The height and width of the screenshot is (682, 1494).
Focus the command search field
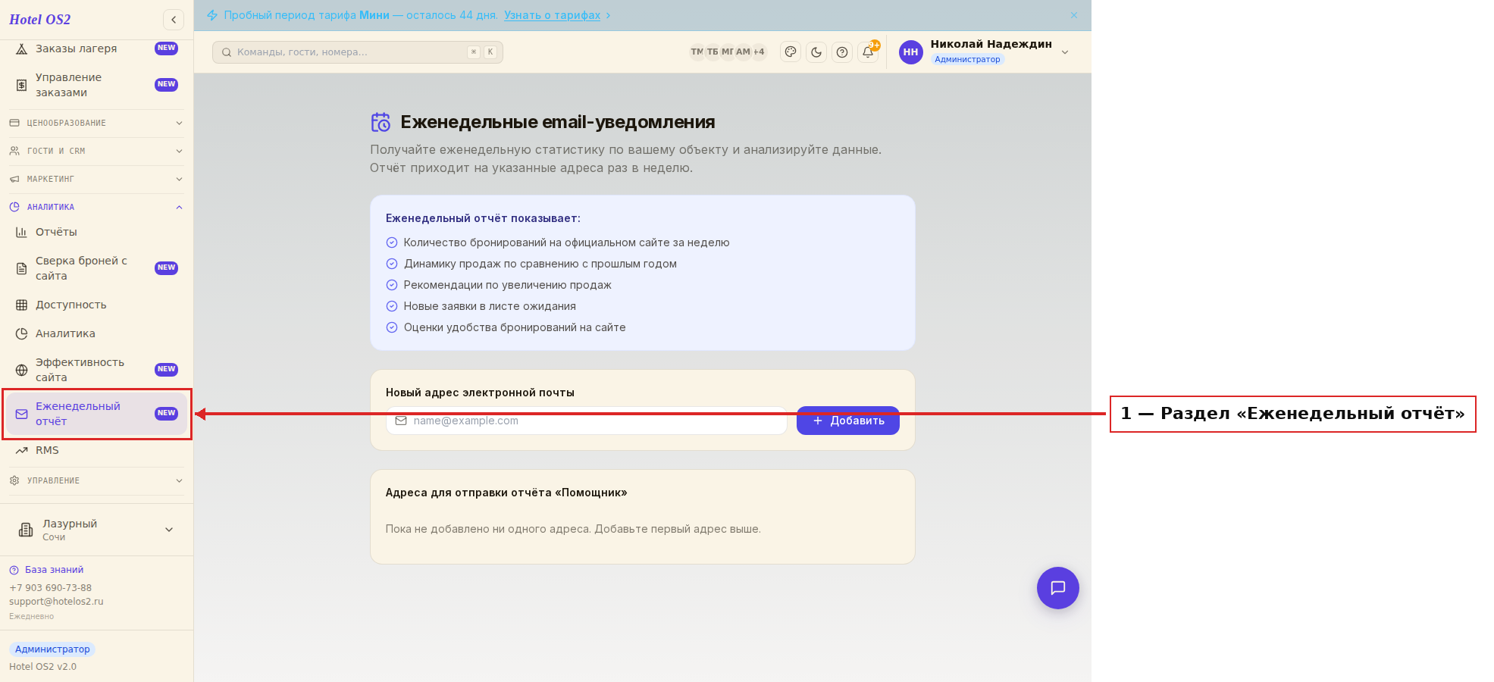358,52
